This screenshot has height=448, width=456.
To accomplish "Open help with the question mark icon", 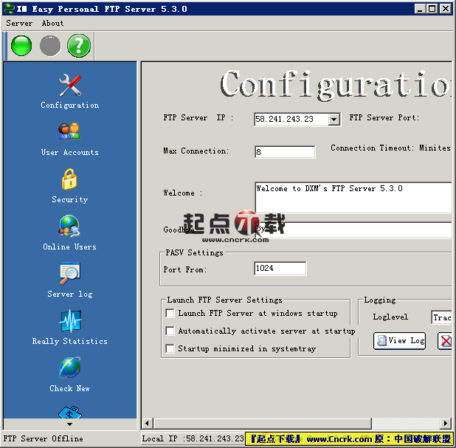I will point(79,46).
